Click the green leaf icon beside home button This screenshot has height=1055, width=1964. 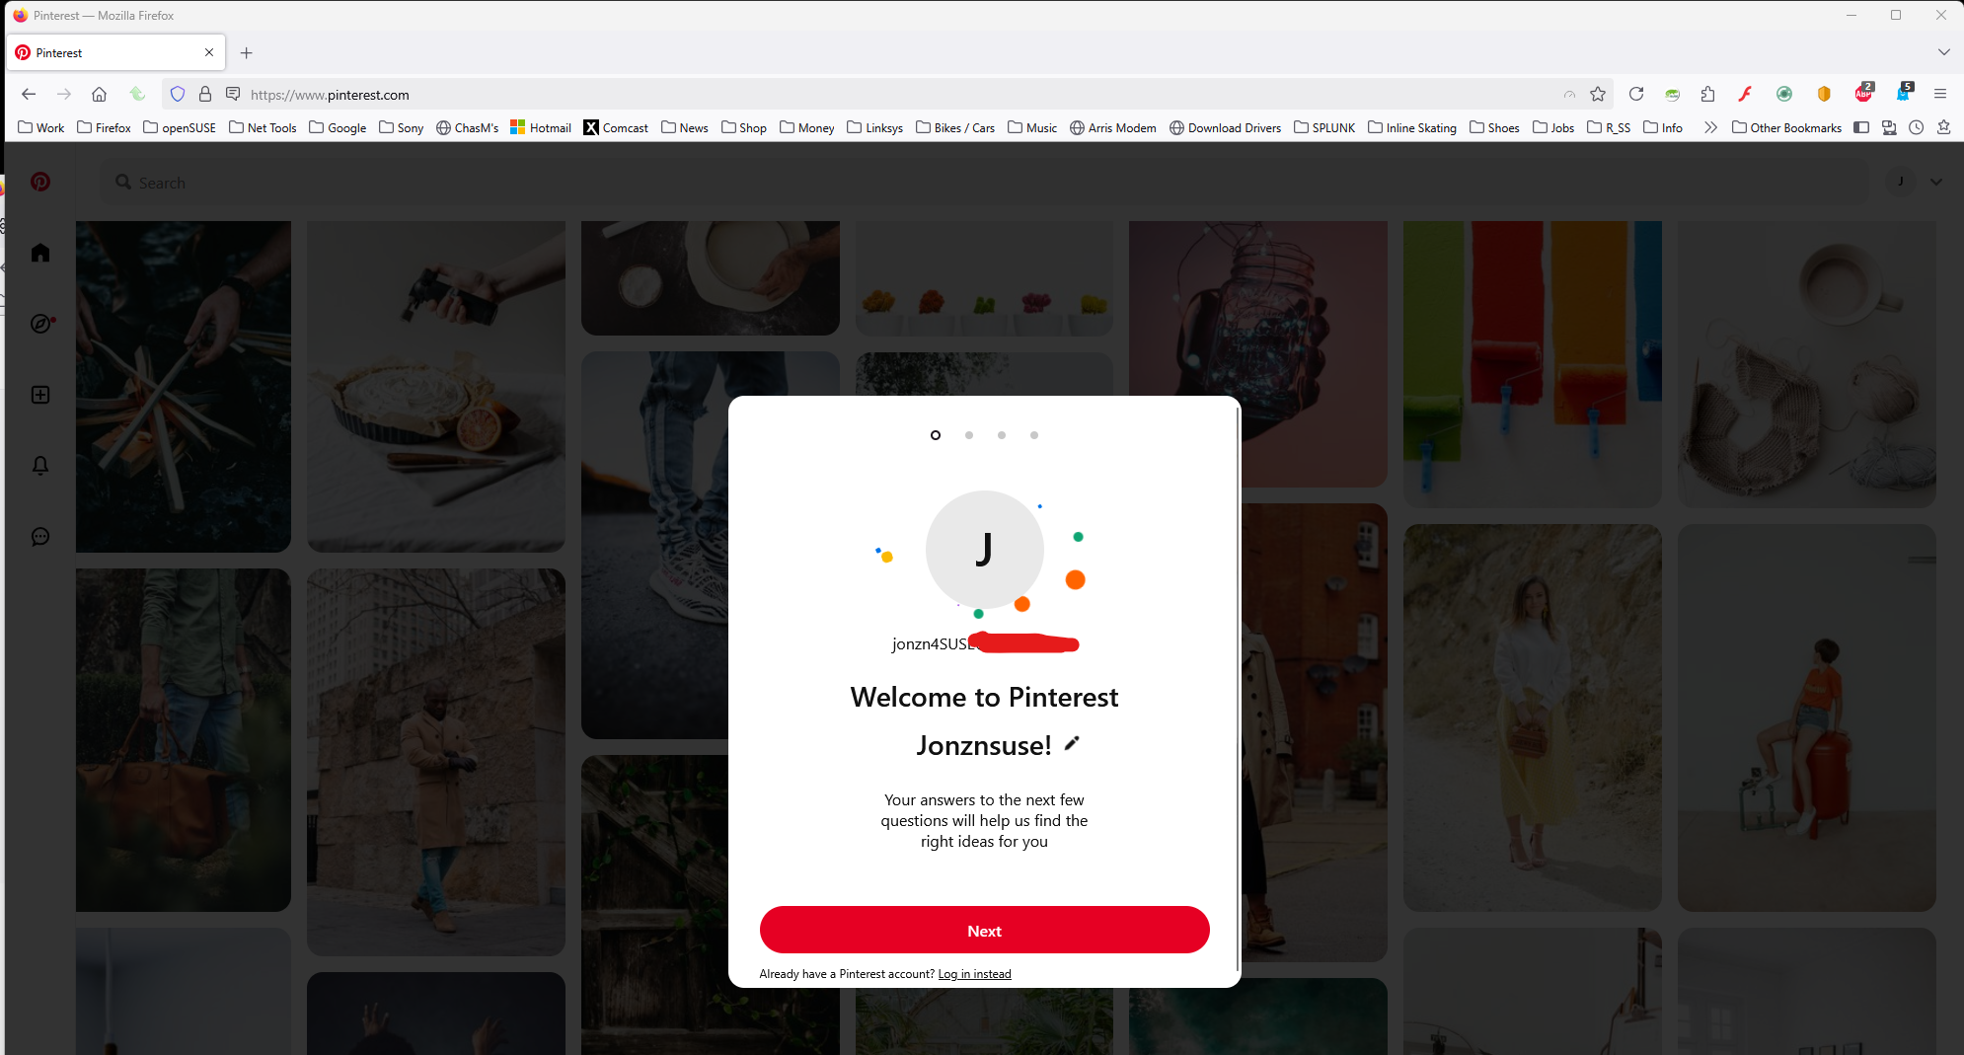pyautogui.click(x=137, y=95)
